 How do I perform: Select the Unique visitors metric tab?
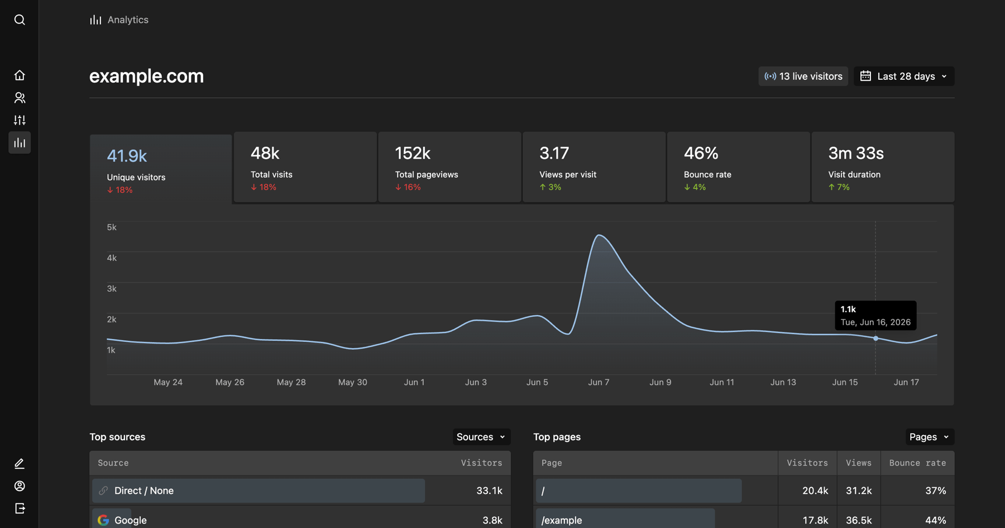click(161, 169)
